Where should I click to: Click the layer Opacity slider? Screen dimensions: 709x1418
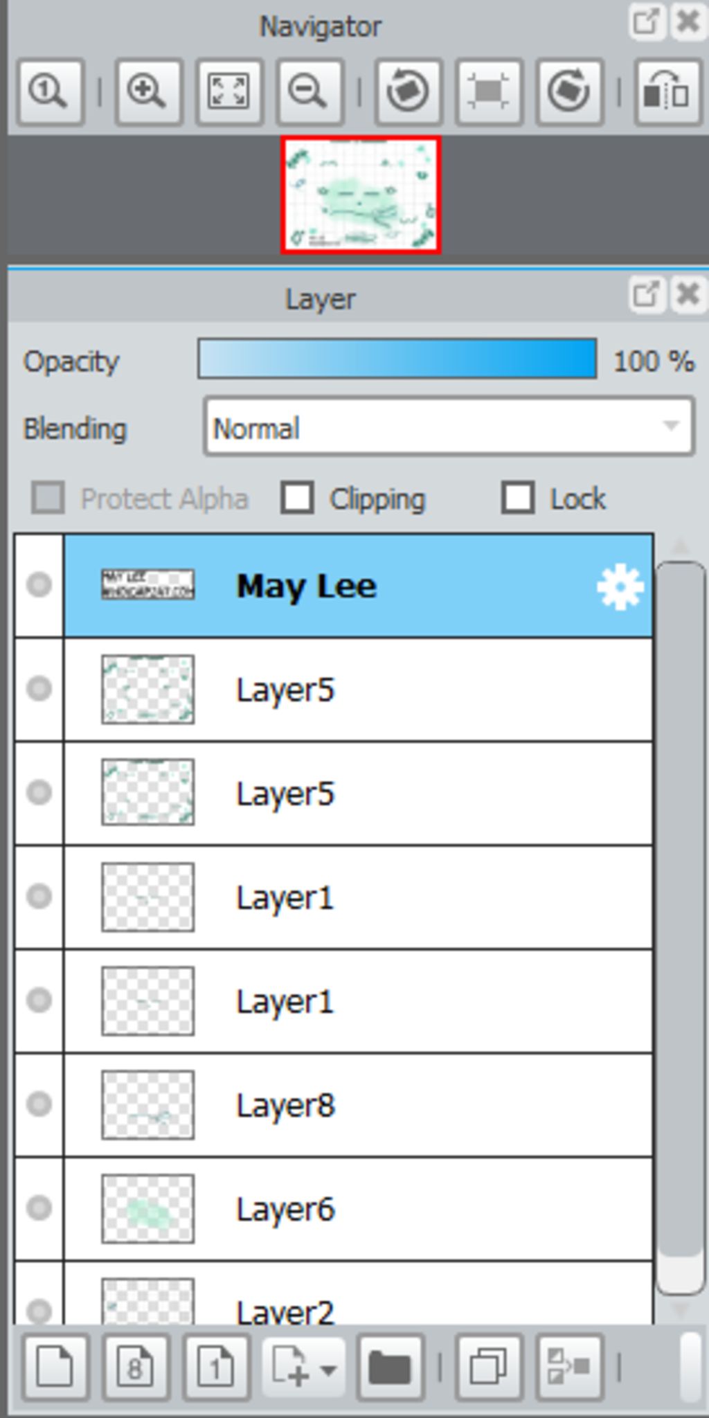tap(397, 359)
